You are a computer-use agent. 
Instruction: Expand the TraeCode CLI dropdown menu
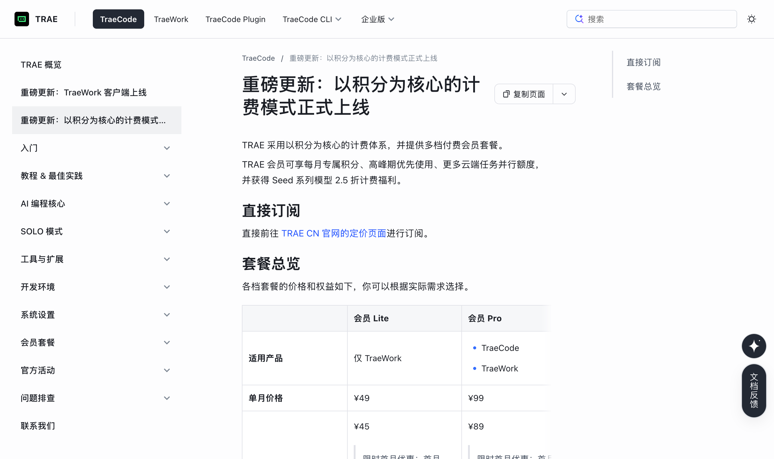pos(312,19)
